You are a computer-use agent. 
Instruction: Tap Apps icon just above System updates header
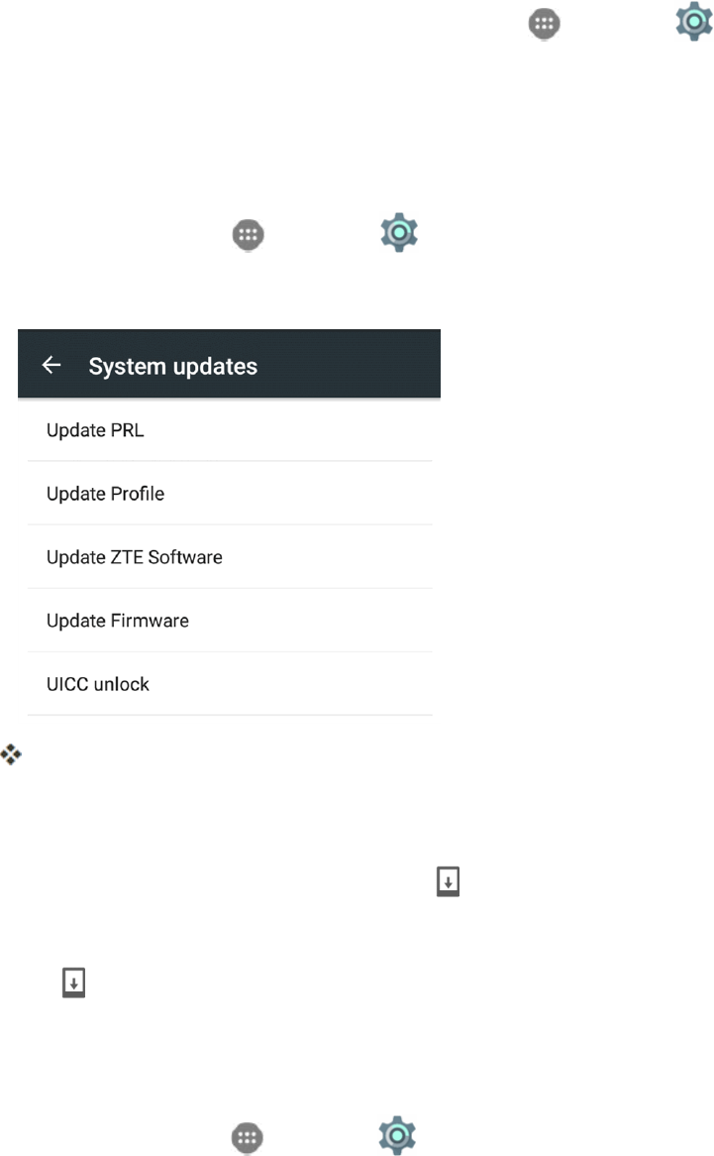pos(248,235)
